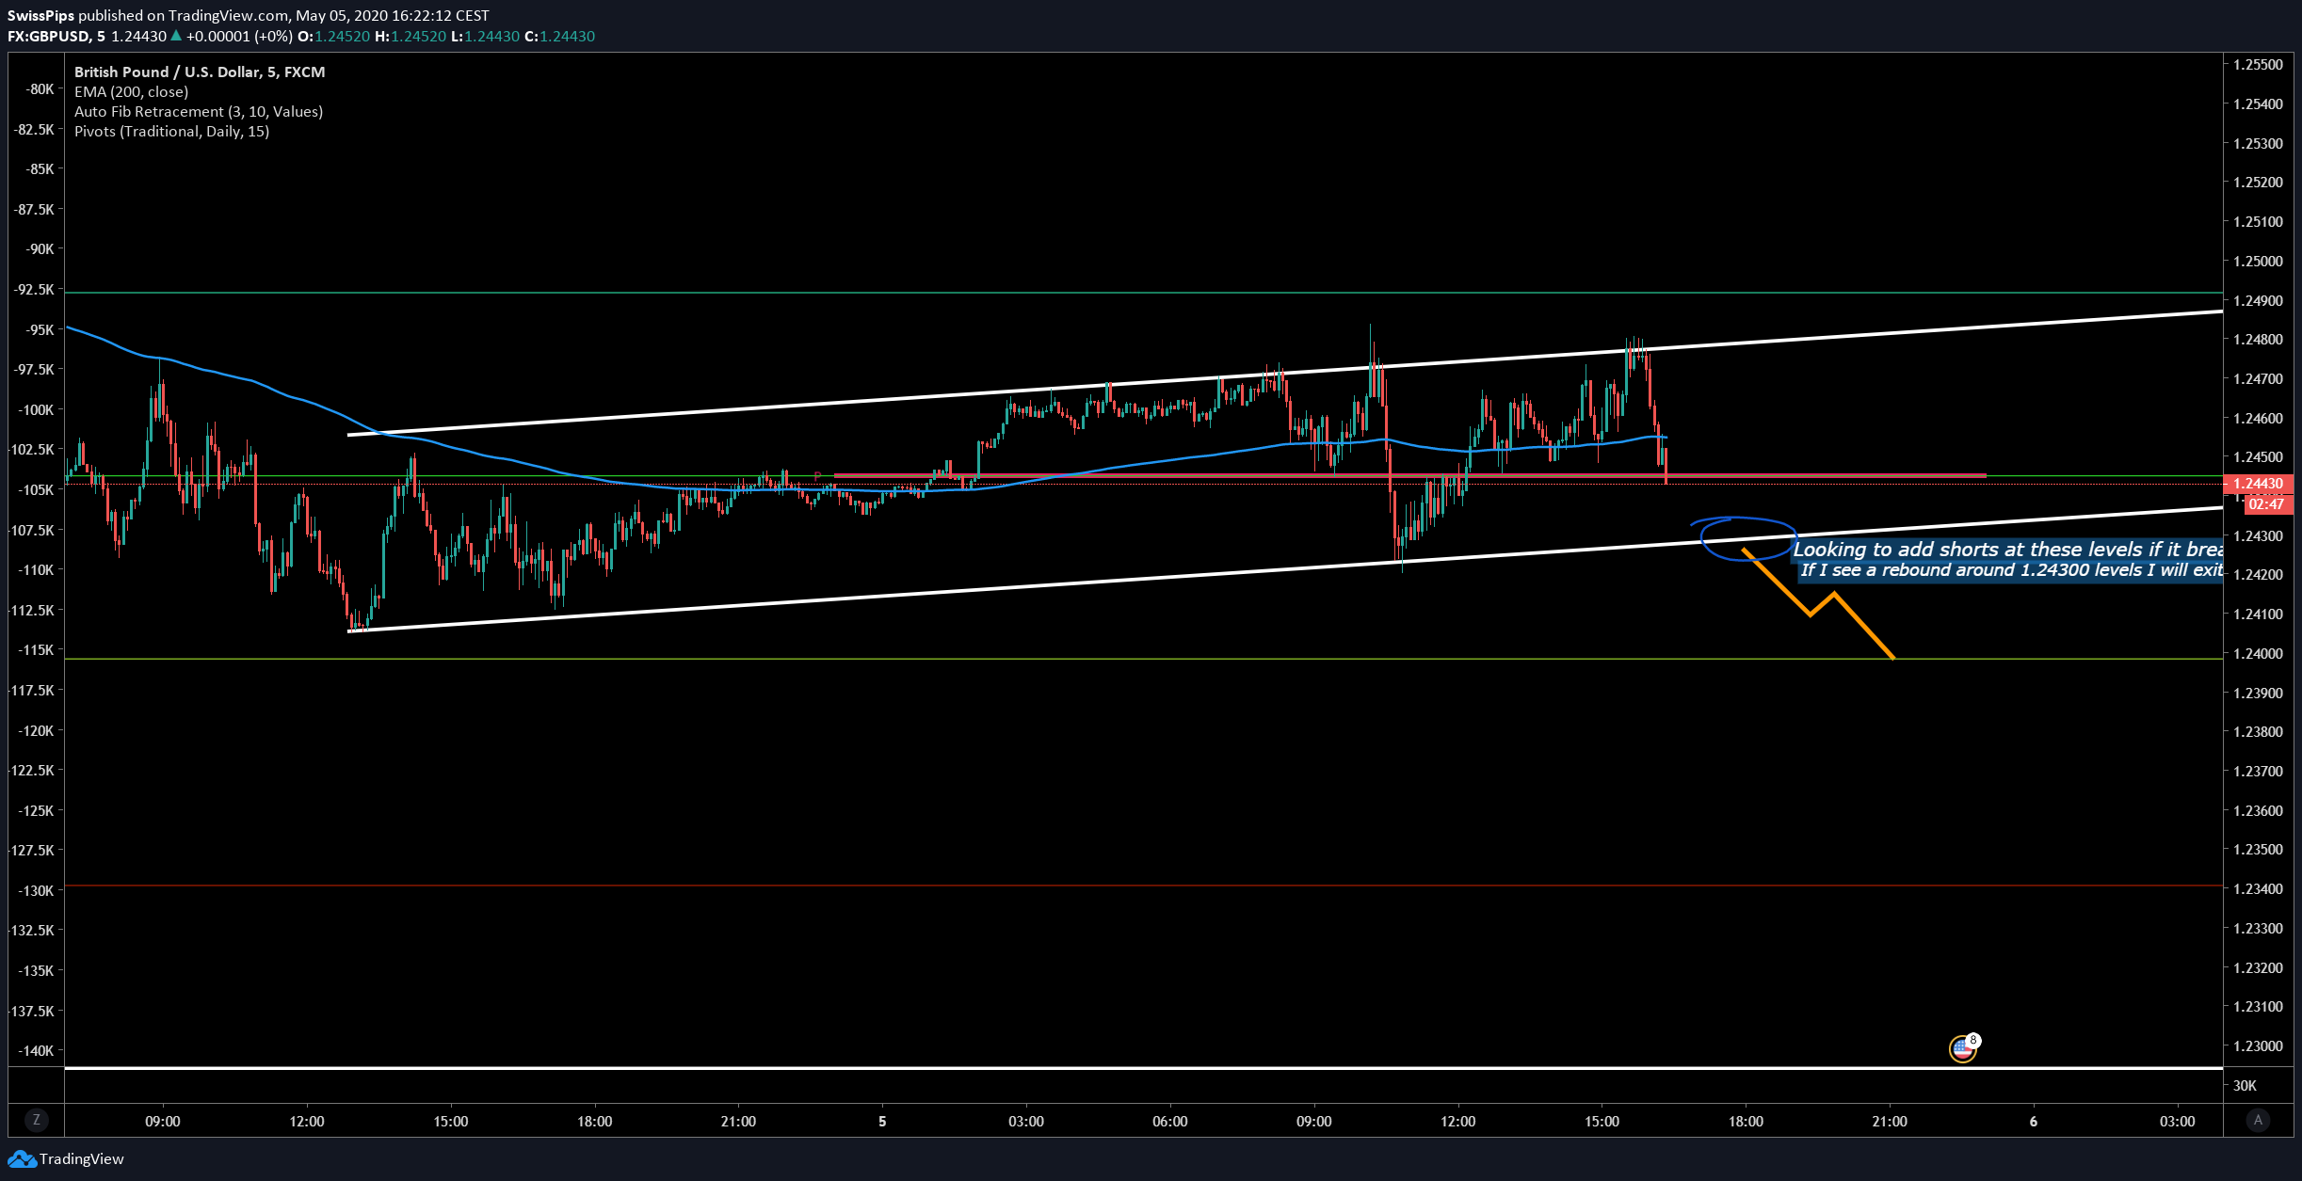Image resolution: width=2302 pixels, height=1181 pixels.
Task: Select the orange zigzag projection path
Action: point(1817,603)
